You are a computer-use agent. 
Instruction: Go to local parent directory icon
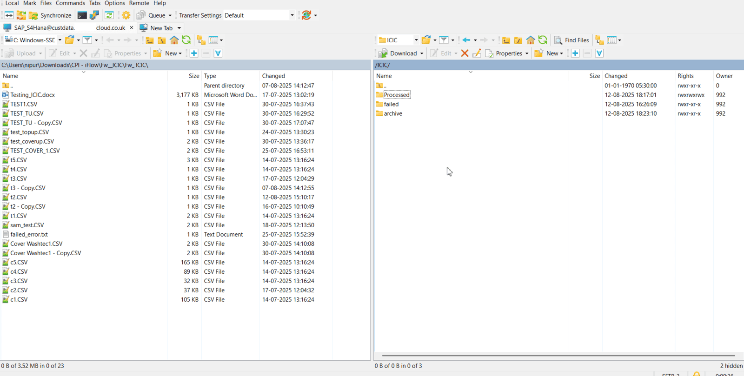pyautogui.click(x=150, y=40)
